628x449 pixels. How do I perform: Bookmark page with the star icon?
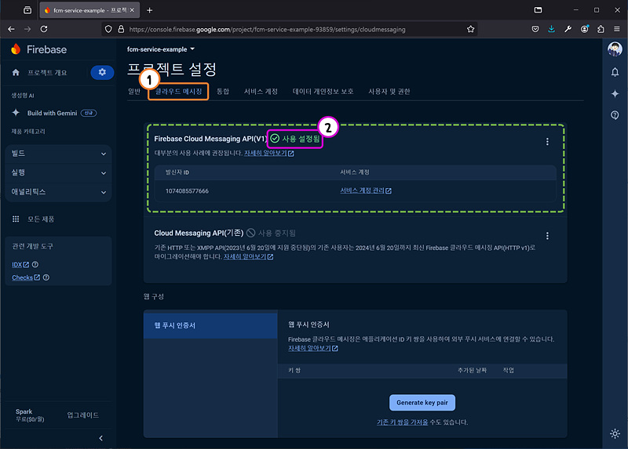(470, 29)
